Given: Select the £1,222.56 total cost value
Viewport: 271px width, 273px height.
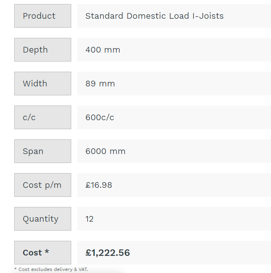Looking at the screenshot, I should tap(107, 253).
